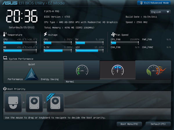Click the Exit/Advanced Mode button
Viewport: 174px width, 130px height.
click(x=154, y=3)
